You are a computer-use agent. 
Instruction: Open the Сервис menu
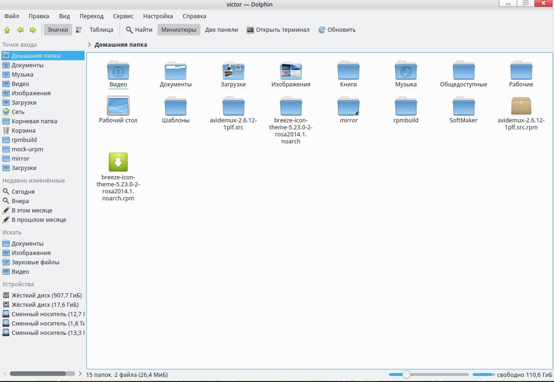coord(123,16)
